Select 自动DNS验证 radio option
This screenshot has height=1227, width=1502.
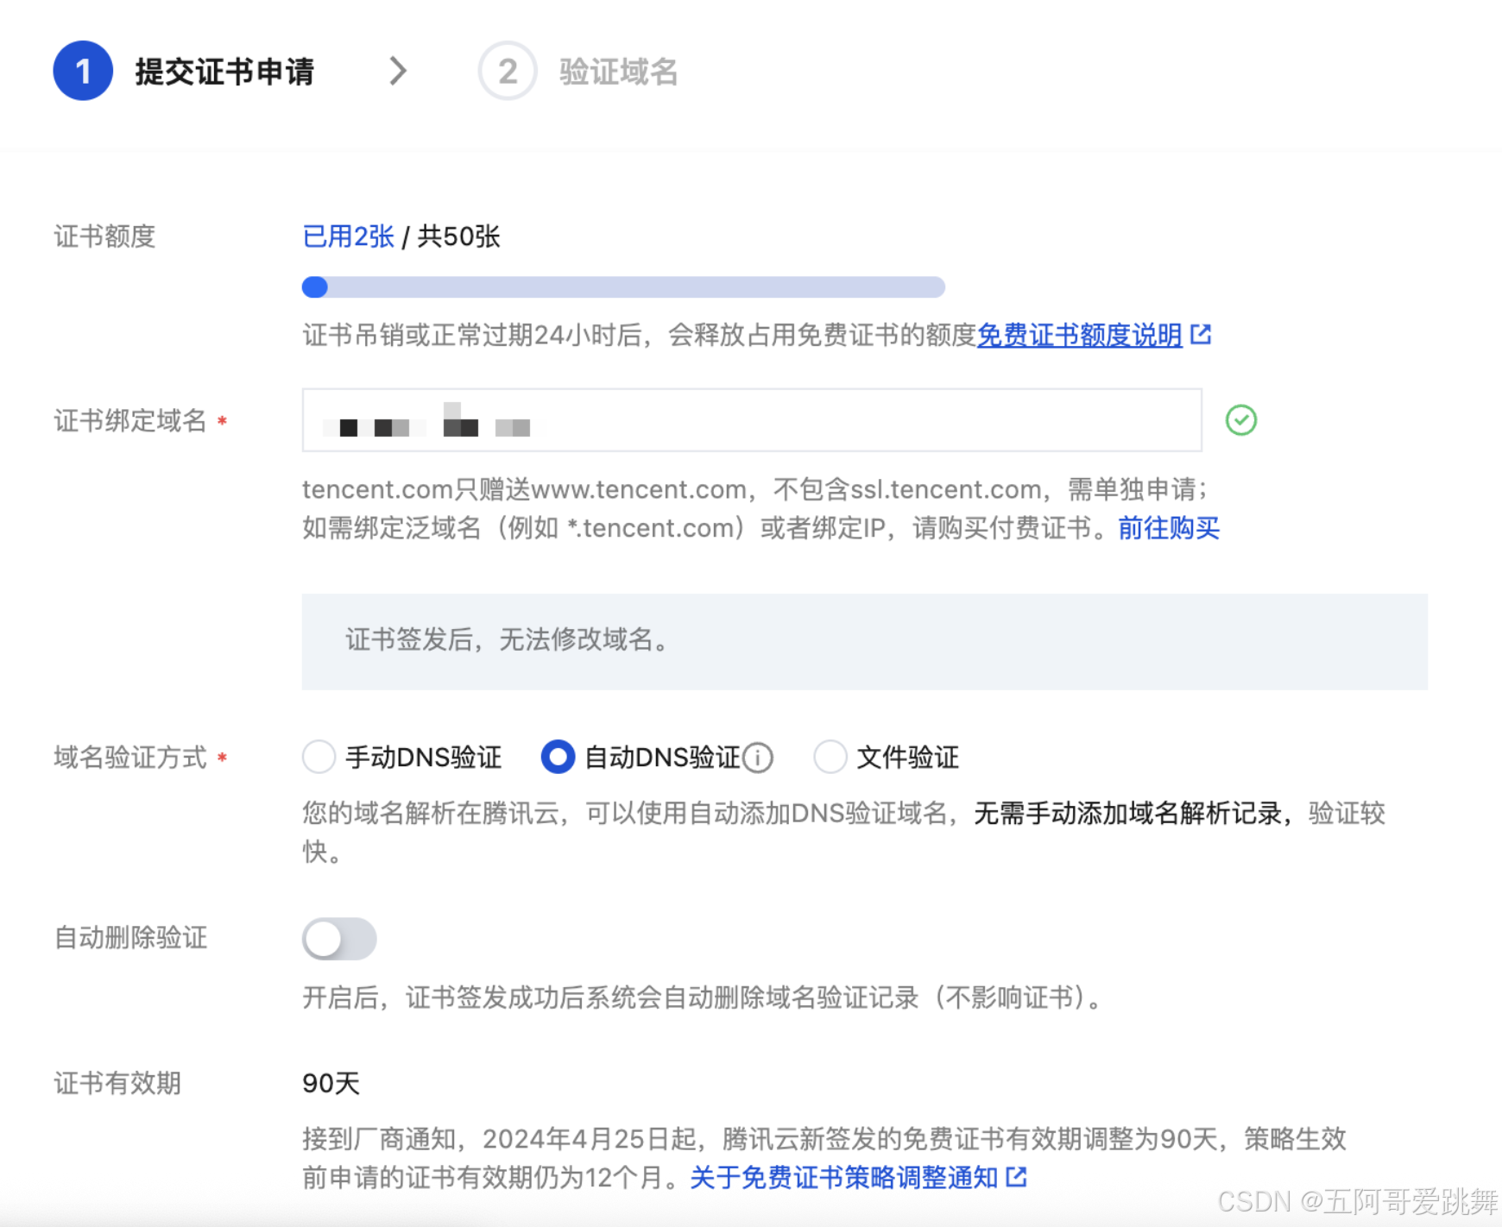[x=558, y=758]
